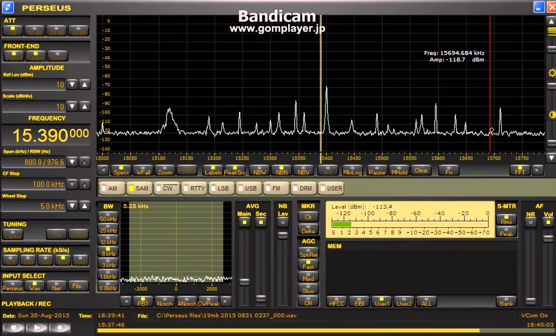This screenshot has width=556, height=336.
Task: Decrease CF Step with down arrow
Action: pos(72,184)
